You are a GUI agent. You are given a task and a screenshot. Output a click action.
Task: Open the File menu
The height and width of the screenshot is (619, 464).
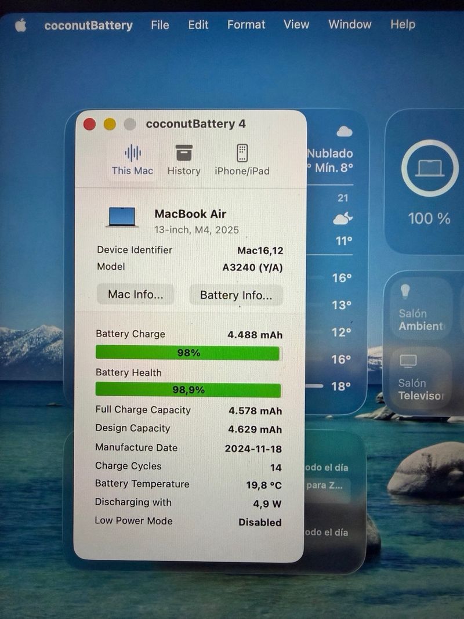(x=160, y=25)
